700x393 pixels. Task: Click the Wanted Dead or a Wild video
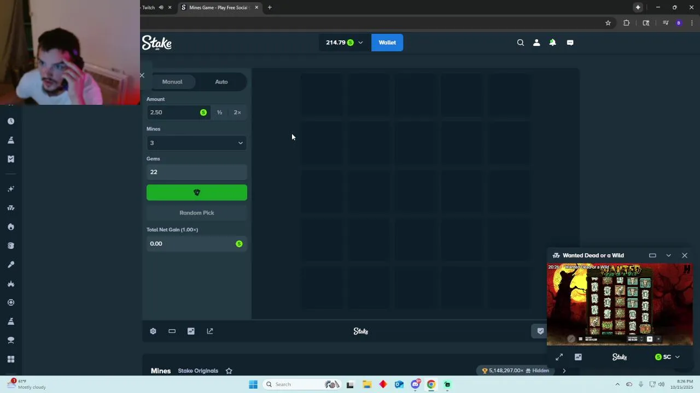click(620, 305)
